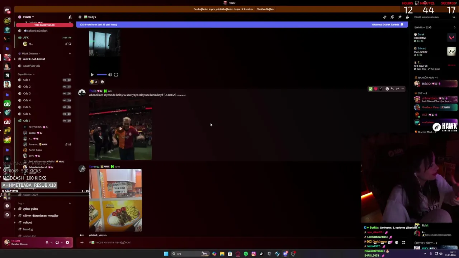The image size is (459, 258).
Task: Toggle microphone mute in user panel
Action: [x=47, y=243]
